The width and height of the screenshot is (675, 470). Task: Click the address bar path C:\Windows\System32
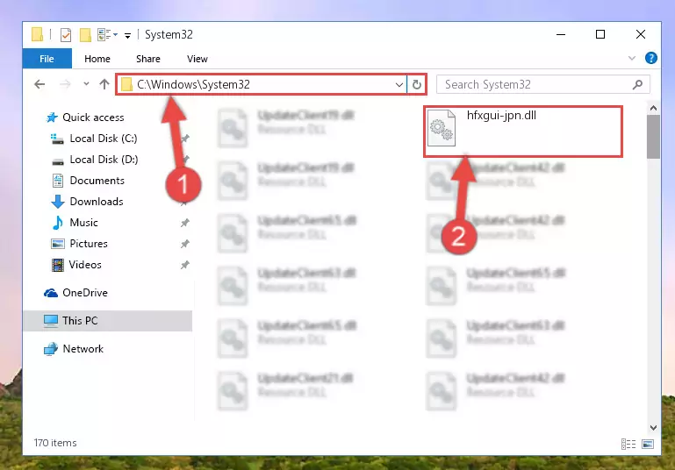pyautogui.click(x=193, y=84)
